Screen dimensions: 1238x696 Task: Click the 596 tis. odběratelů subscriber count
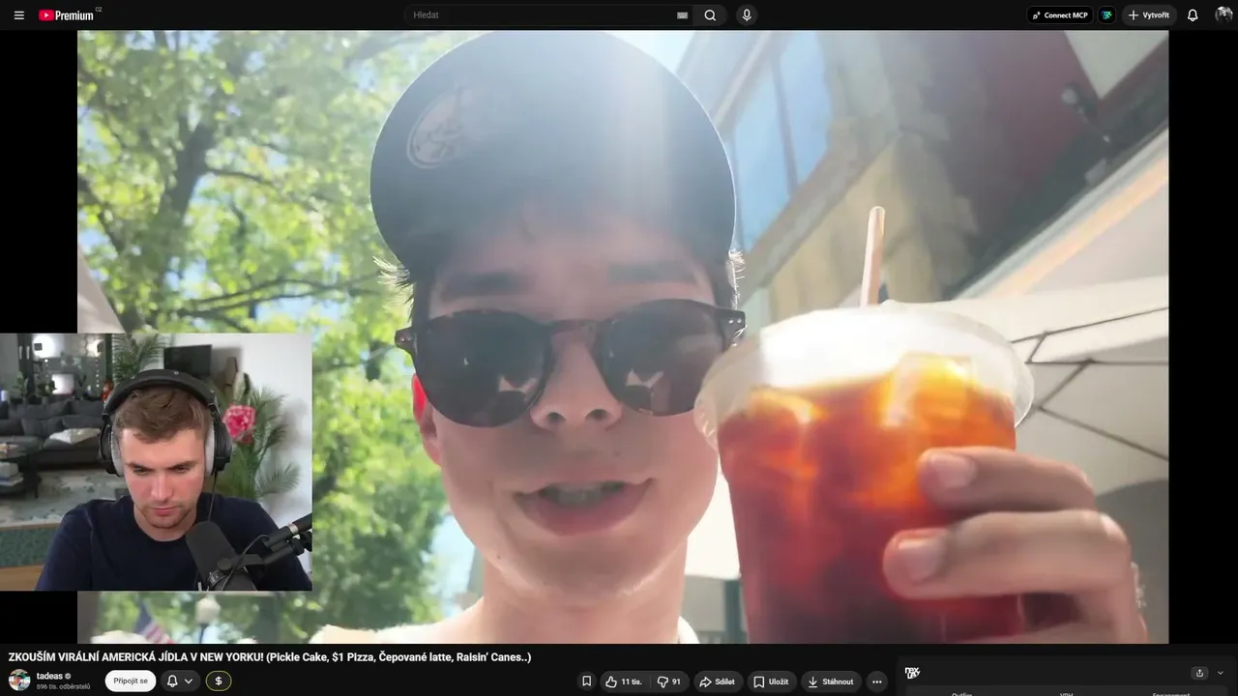click(64, 686)
